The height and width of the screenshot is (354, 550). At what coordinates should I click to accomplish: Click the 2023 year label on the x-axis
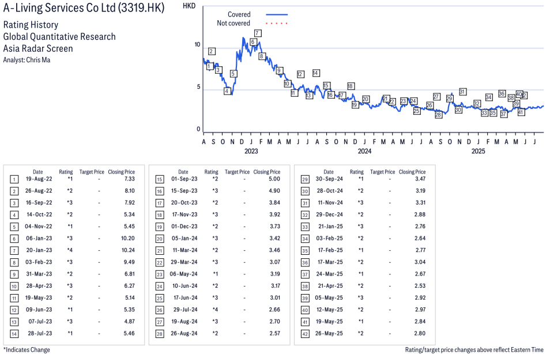click(251, 151)
